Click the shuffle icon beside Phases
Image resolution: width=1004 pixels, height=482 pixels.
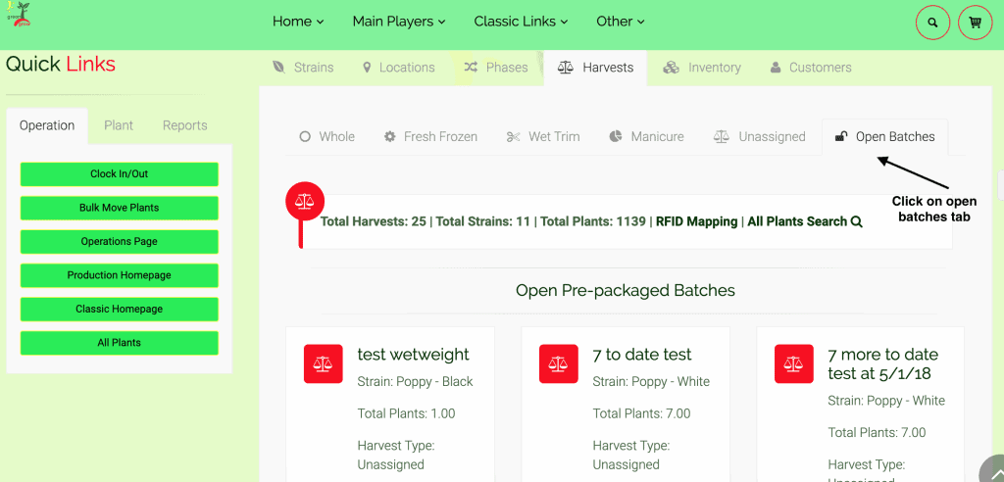[x=471, y=68]
